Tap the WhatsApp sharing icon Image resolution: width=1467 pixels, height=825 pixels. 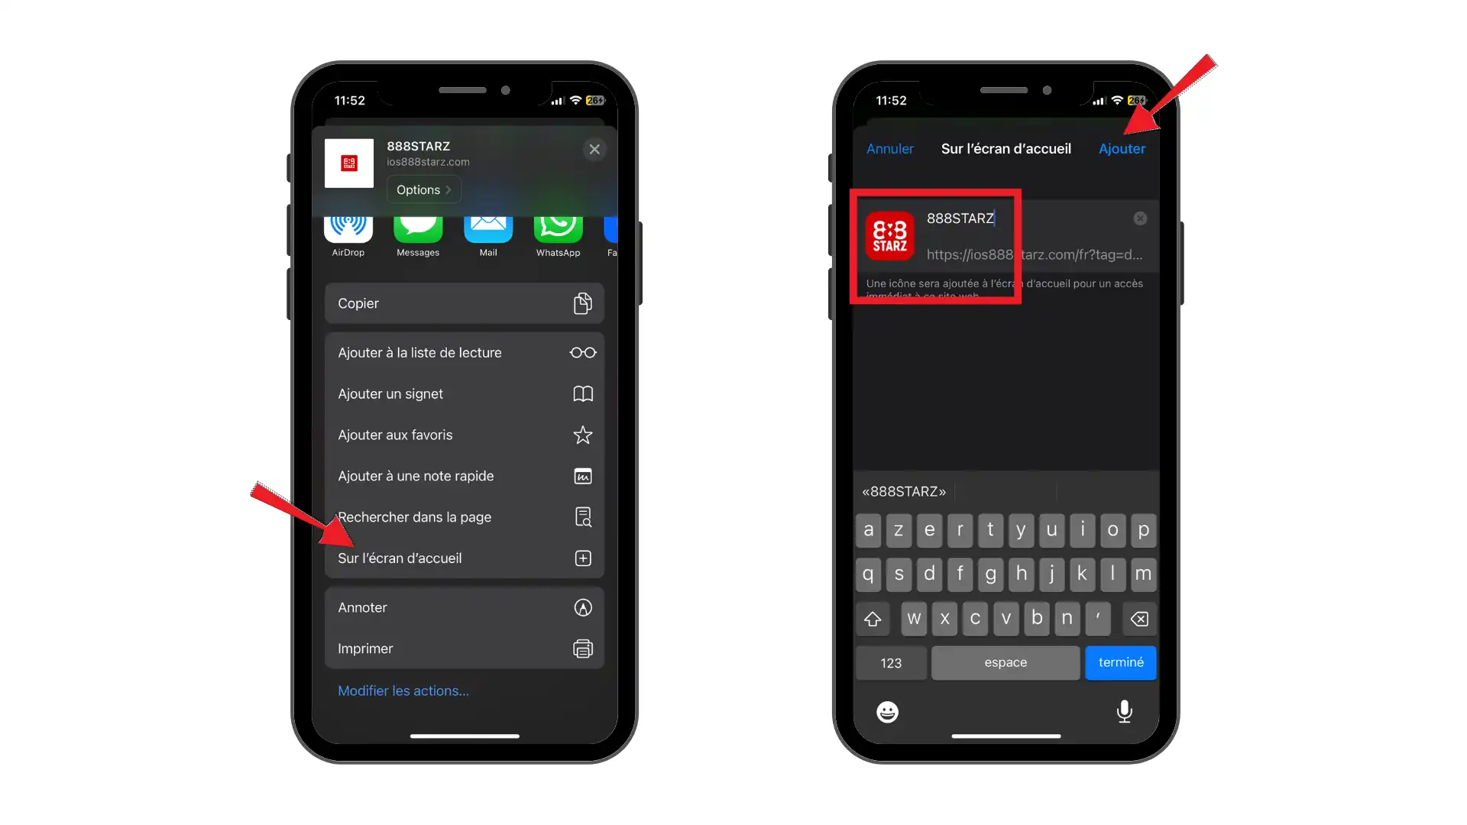pyautogui.click(x=559, y=225)
